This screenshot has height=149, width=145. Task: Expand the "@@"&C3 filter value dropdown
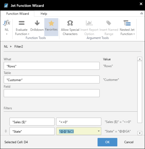pos(99,131)
